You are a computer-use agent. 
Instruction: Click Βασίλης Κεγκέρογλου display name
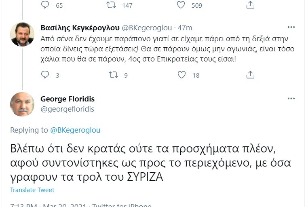80,28
